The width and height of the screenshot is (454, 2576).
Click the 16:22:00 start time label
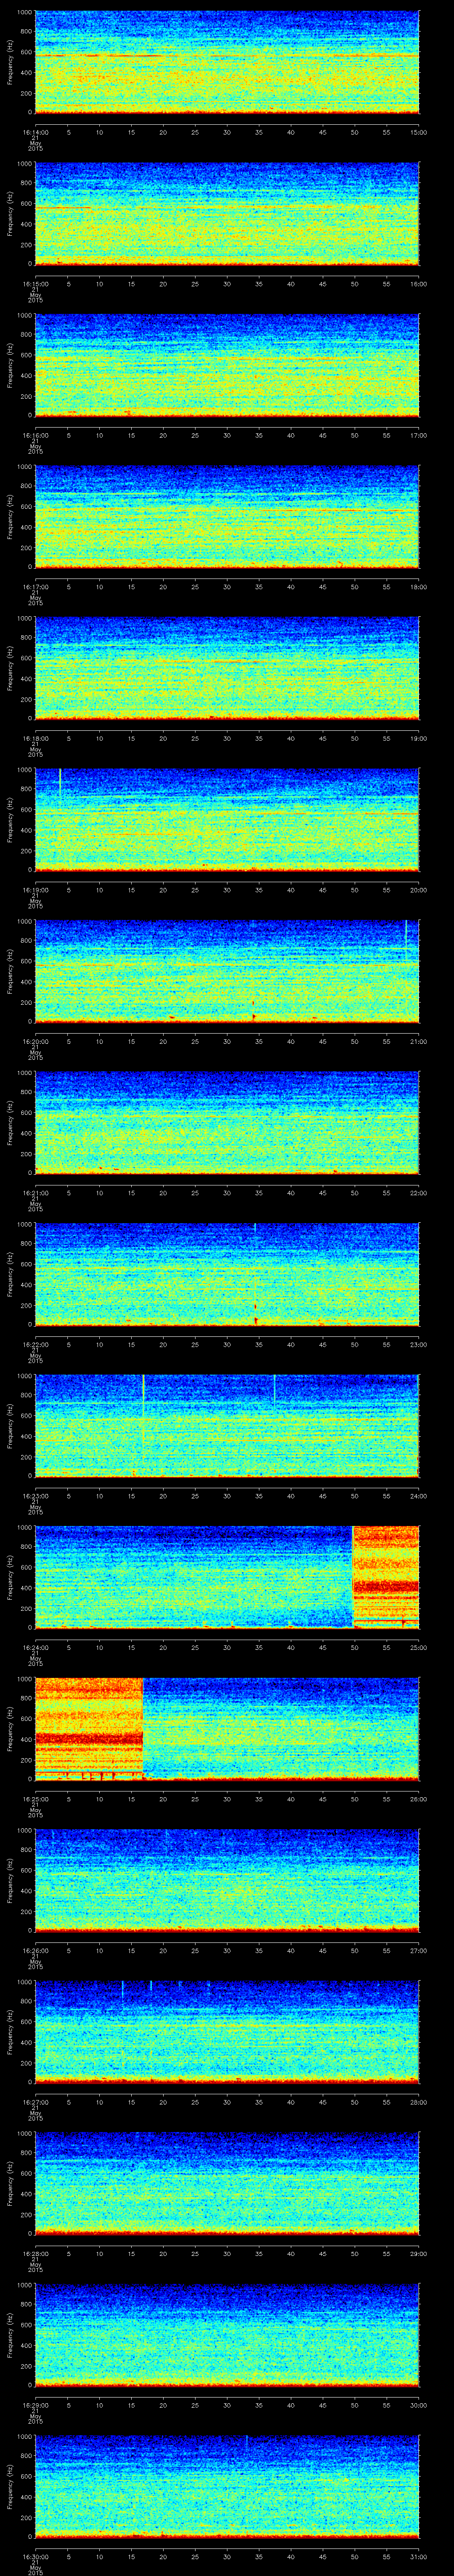click(x=35, y=1344)
